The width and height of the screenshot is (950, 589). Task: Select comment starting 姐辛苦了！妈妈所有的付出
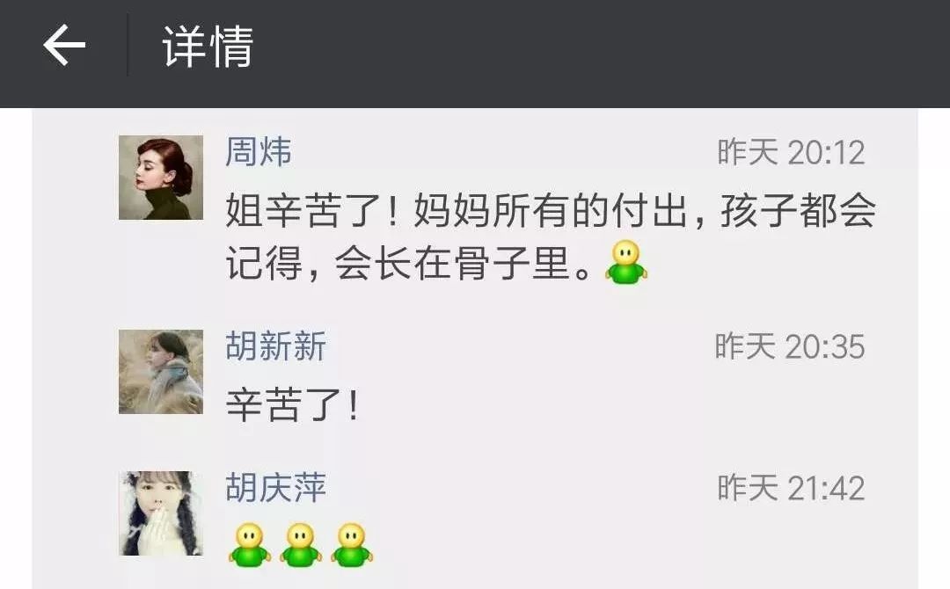[x=551, y=236]
